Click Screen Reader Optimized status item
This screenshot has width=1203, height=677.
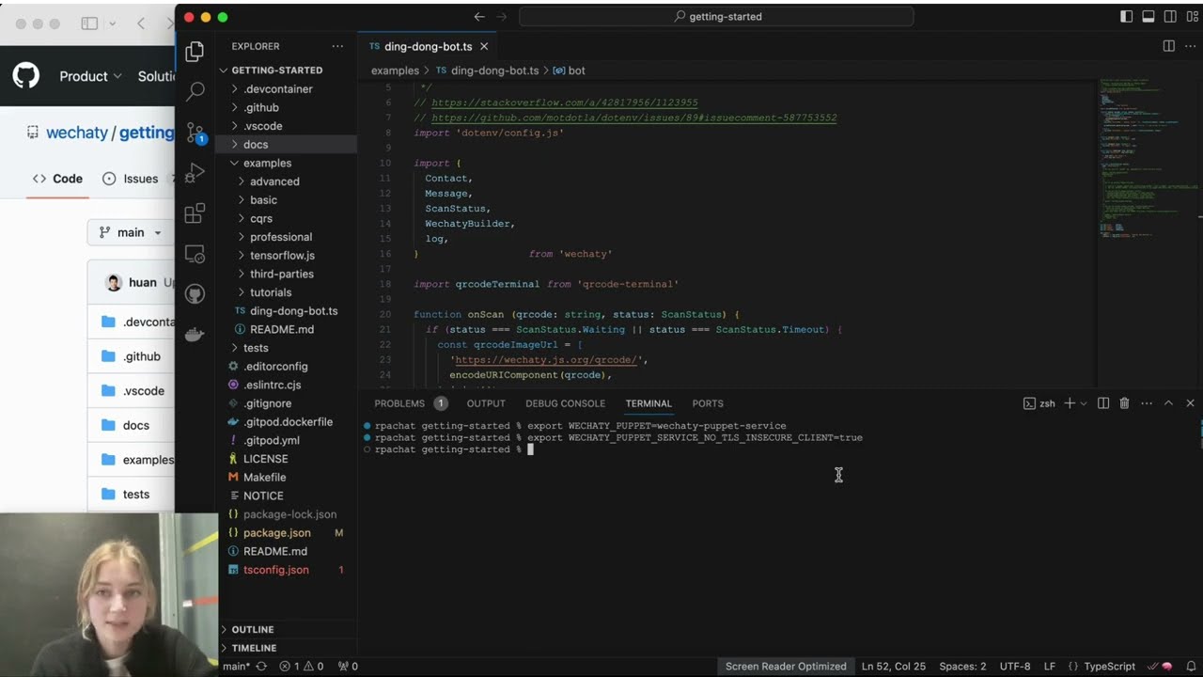[x=786, y=667]
